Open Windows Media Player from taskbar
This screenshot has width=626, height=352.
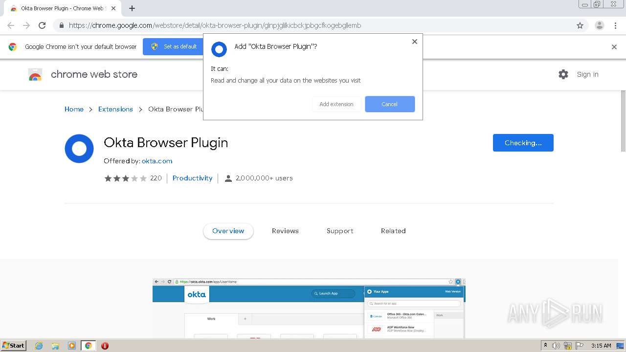72,346
